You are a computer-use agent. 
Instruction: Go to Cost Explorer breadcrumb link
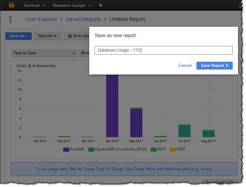pyautogui.click(x=41, y=19)
